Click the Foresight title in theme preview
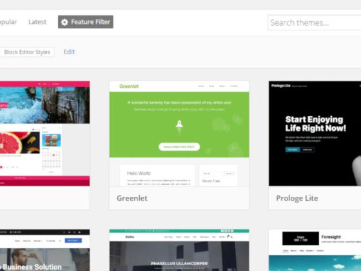This screenshot has width=361, height=271. 331,237
